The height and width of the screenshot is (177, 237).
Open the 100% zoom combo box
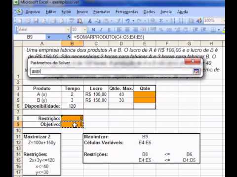click(x=214, y=21)
